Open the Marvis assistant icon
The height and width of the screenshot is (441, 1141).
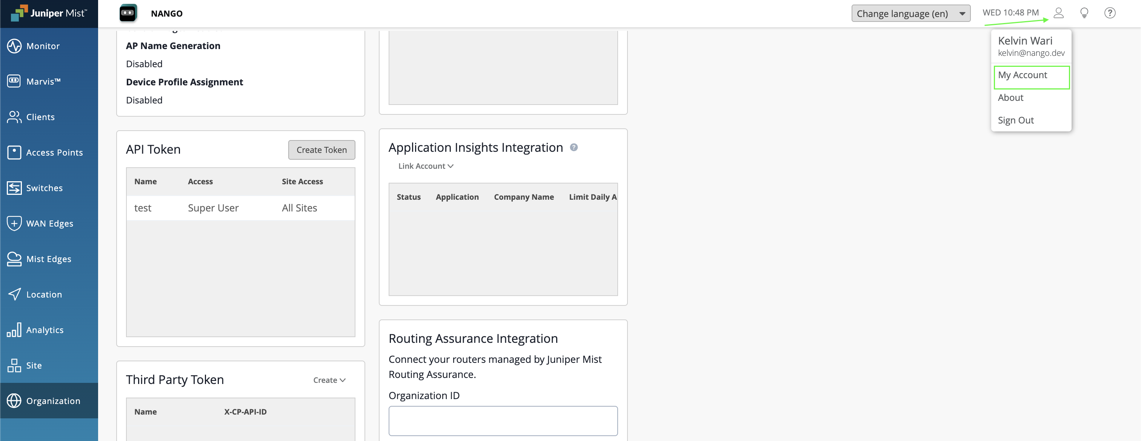pos(14,81)
